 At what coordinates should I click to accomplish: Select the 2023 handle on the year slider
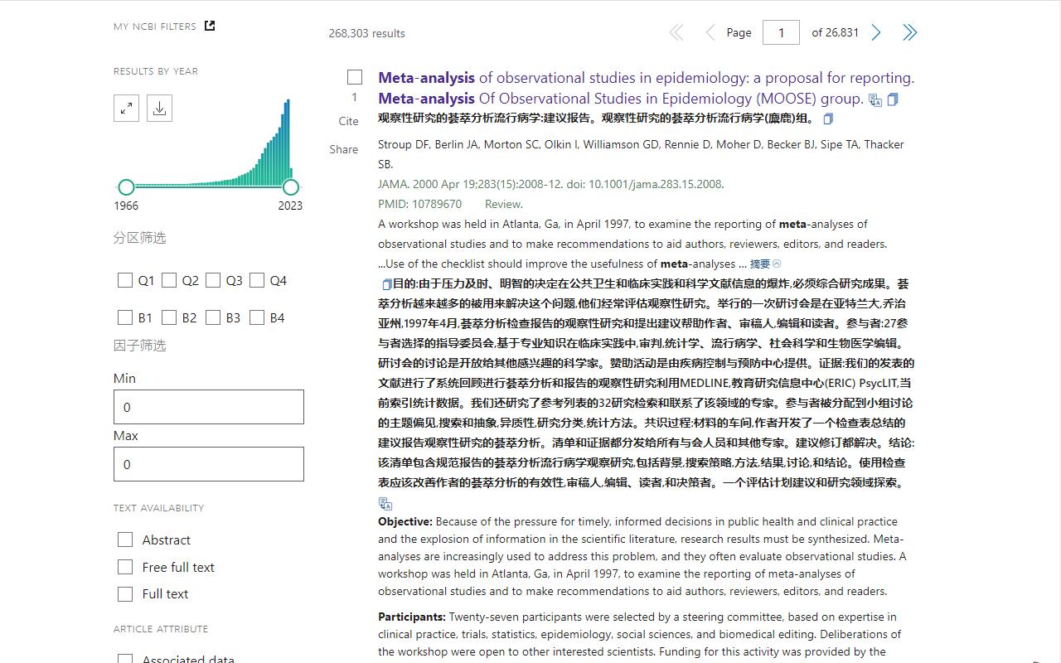[291, 187]
